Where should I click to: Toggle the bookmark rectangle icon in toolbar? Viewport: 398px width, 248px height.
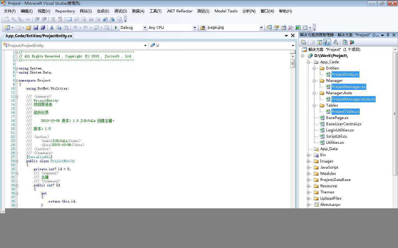coord(69,19)
